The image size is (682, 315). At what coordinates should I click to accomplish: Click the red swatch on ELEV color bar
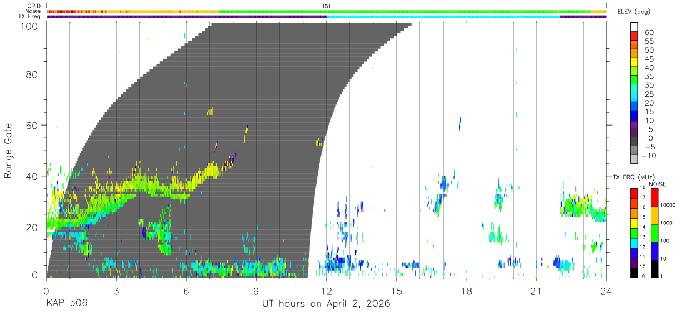pos(634,36)
